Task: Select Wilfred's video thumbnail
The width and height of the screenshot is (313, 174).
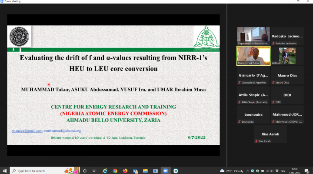Action: (287, 56)
